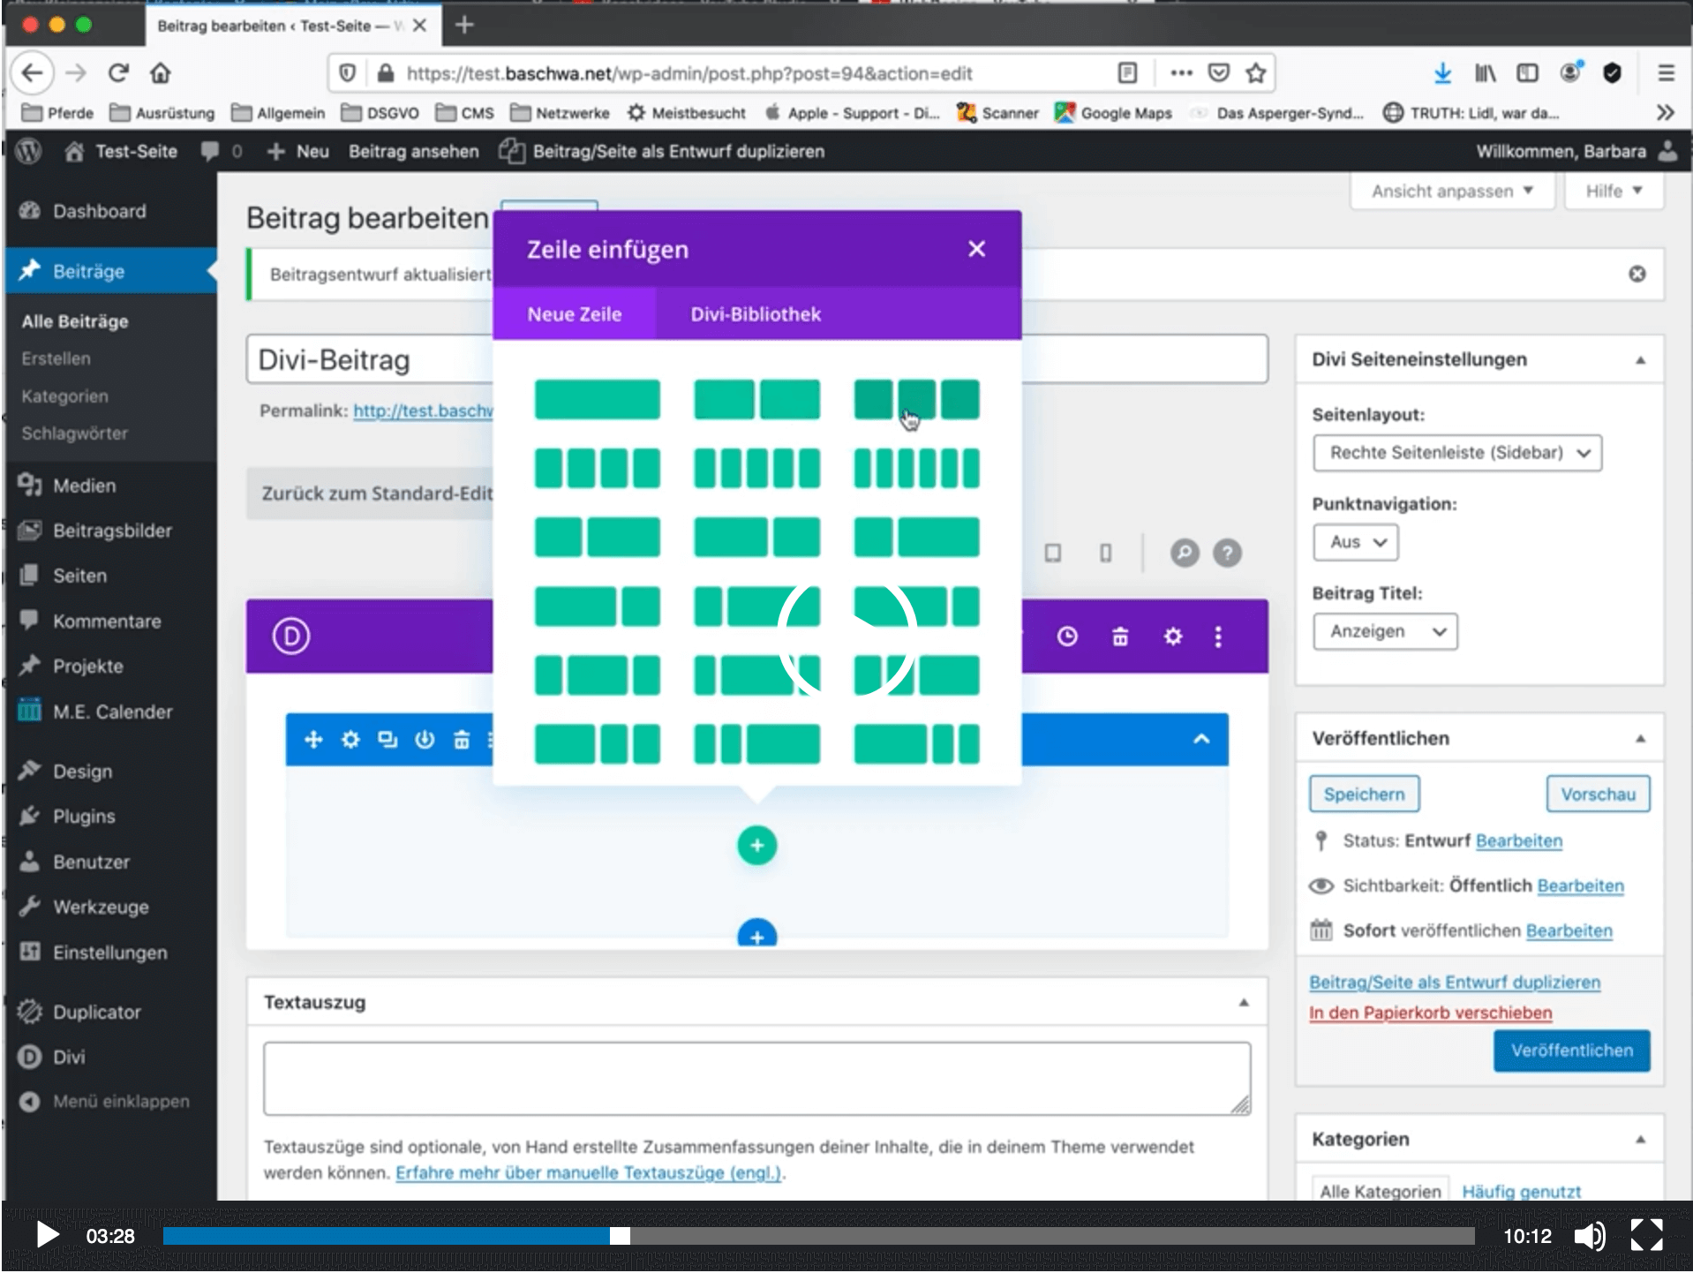1693x1273 pixels.
Task: Expand the Beitrag Titel Anzeigen dropdown
Action: 1385,632
